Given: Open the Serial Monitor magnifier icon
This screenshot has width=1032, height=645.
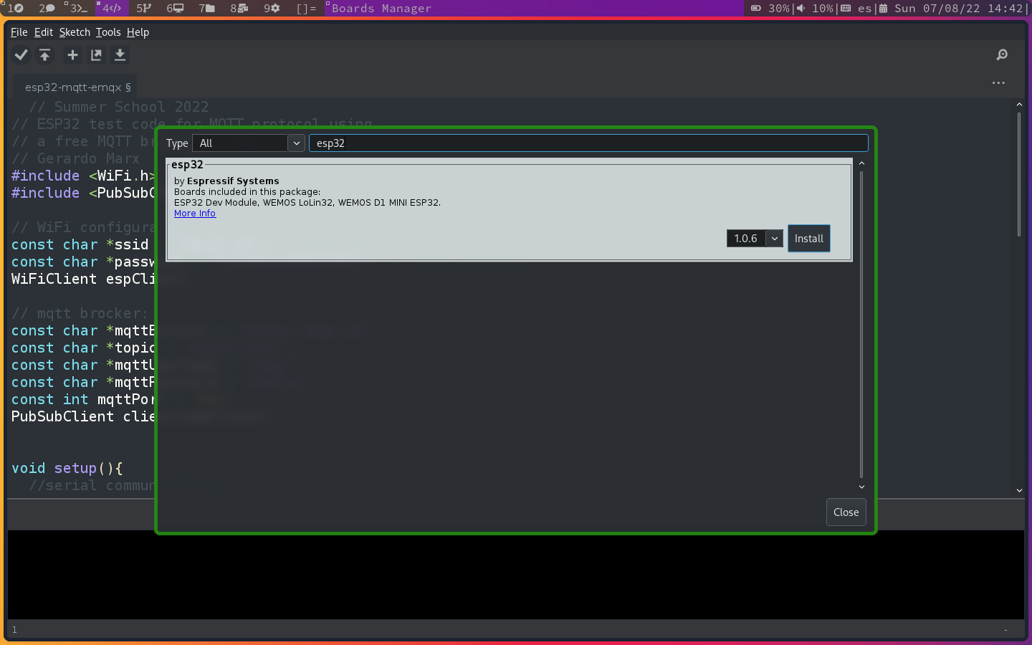Looking at the screenshot, I should coord(1002,55).
